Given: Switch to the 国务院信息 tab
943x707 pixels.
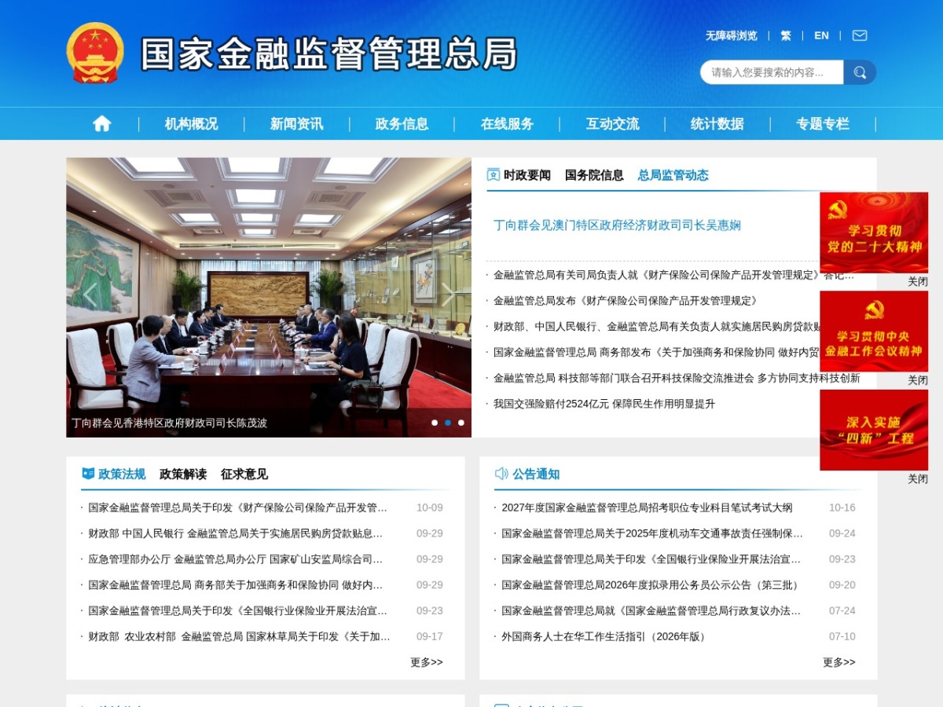Looking at the screenshot, I should point(594,175).
